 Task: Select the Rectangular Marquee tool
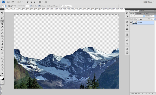(2, 15)
